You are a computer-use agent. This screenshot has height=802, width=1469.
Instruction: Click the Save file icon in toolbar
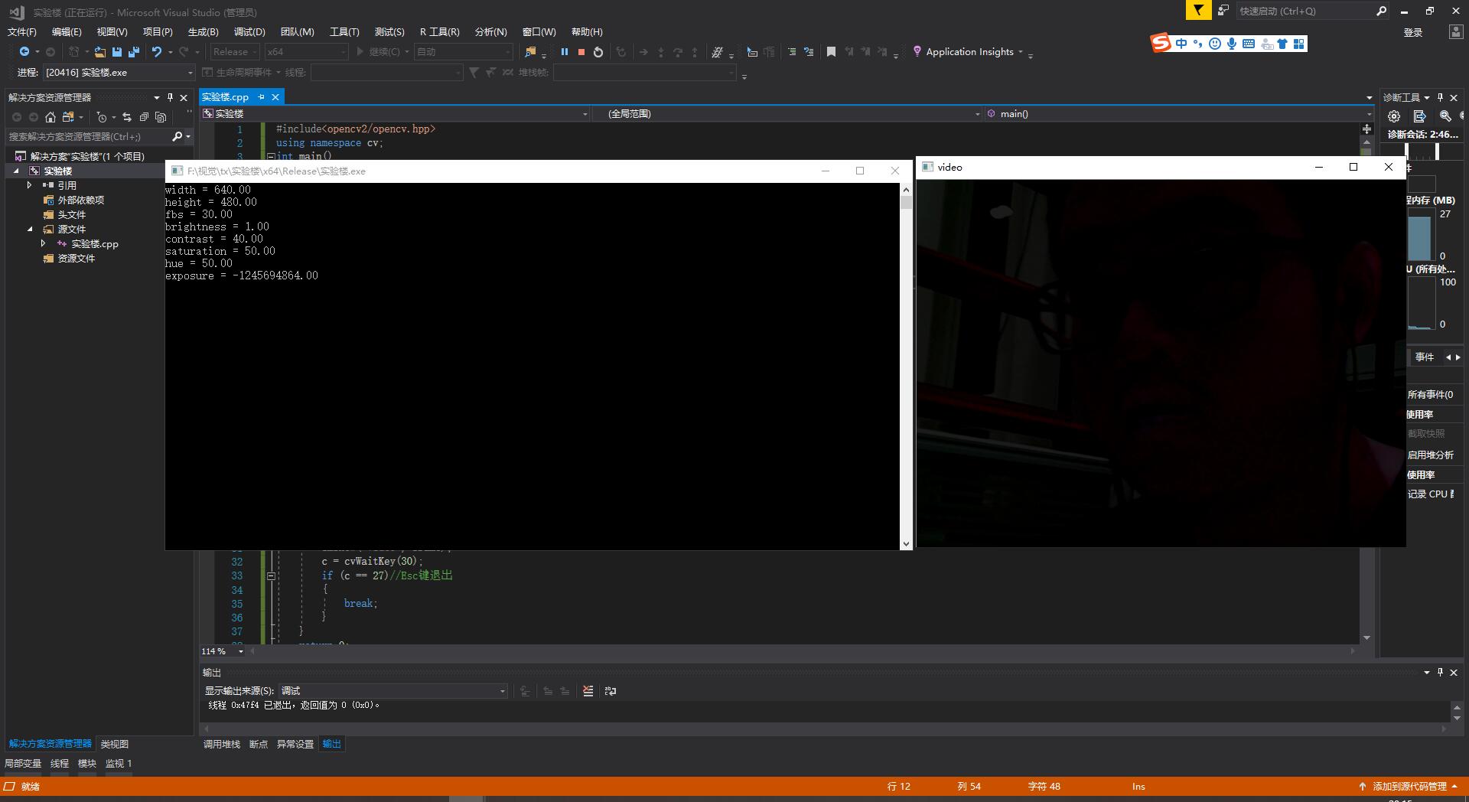coord(117,52)
